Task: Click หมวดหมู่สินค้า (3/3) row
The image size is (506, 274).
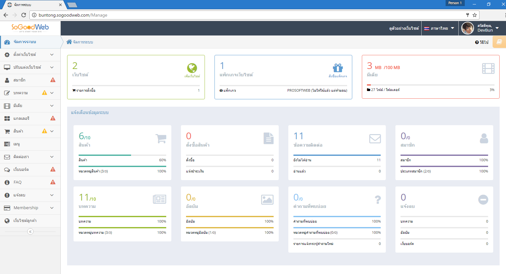Action: tap(122, 171)
